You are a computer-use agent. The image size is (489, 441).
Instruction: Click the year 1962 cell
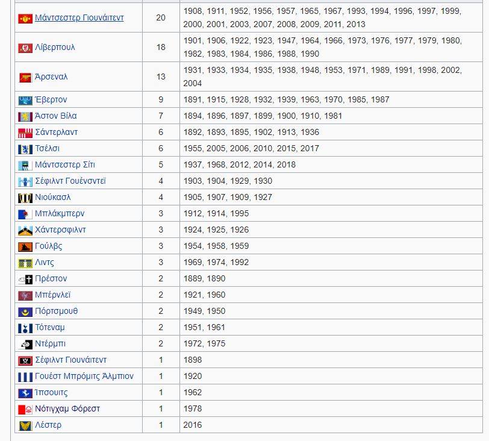(x=331, y=392)
